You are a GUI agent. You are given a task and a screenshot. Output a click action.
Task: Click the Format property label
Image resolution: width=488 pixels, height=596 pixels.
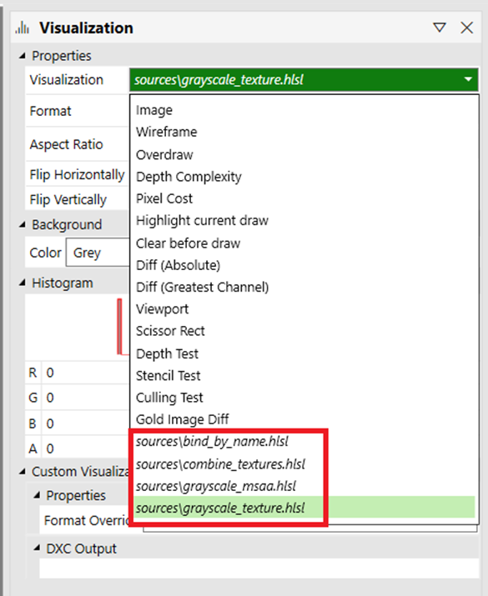pos(50,111)
